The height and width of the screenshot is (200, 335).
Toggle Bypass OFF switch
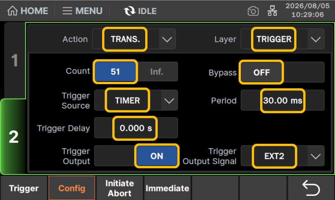[x=282, y=72]
